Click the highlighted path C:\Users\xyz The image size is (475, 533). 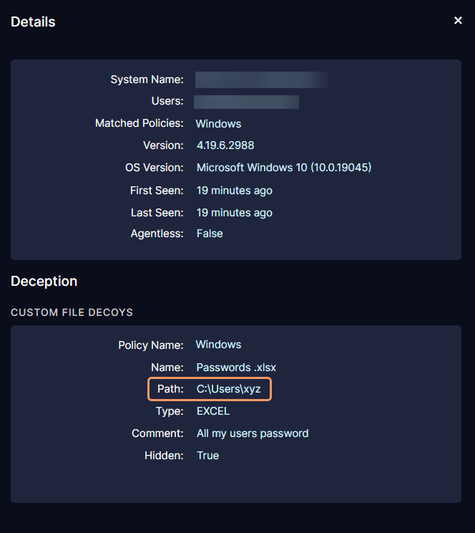click(x=229, y=390)
